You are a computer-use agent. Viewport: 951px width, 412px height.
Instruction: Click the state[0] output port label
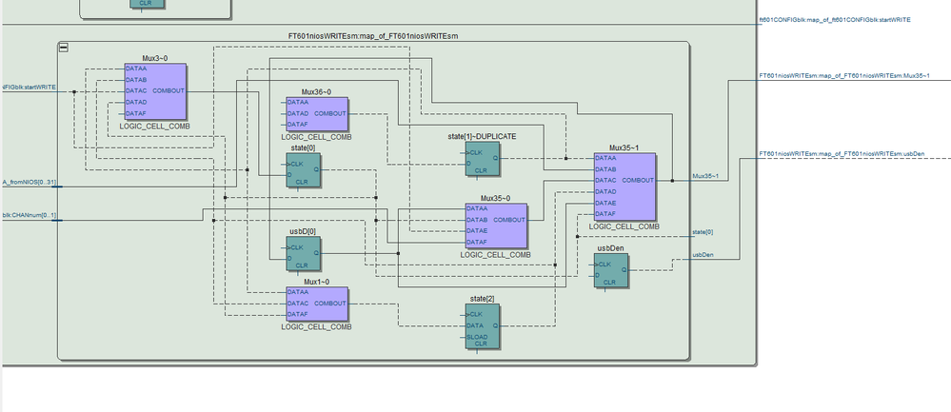click(703, 232)
